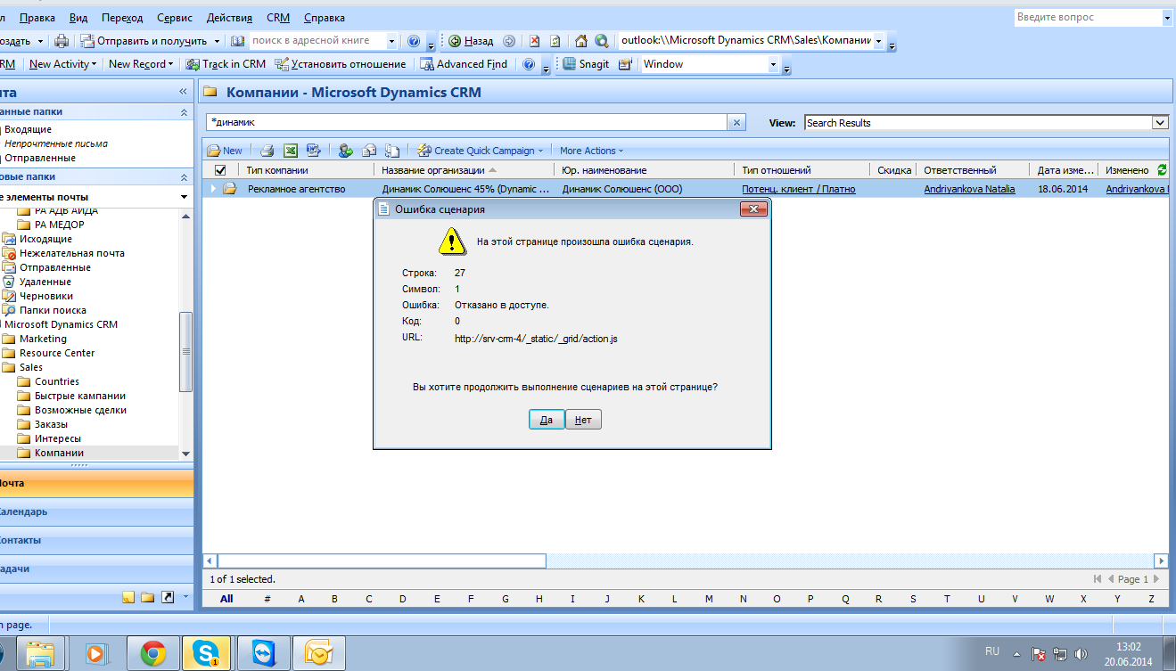This screenshot has height=671, width=1176.
Task: Clear the search box with X button
Action: click(x=736, y=123)
